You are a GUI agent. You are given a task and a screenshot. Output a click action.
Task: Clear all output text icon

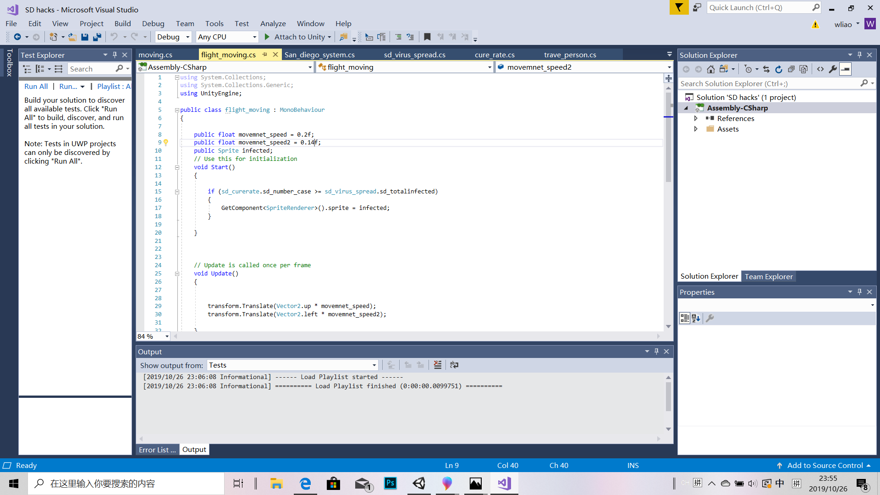(438, 365)
